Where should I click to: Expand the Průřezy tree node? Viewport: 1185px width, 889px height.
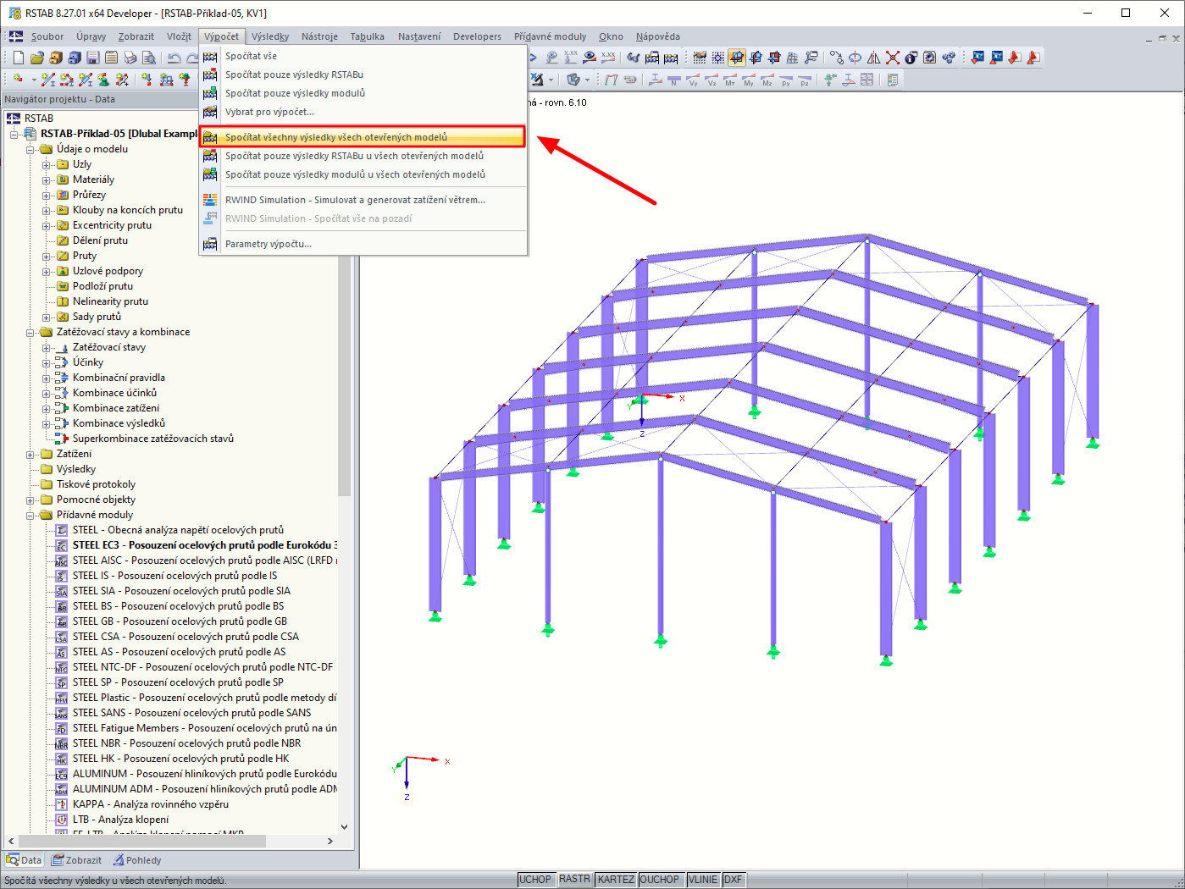click(47, 195)
